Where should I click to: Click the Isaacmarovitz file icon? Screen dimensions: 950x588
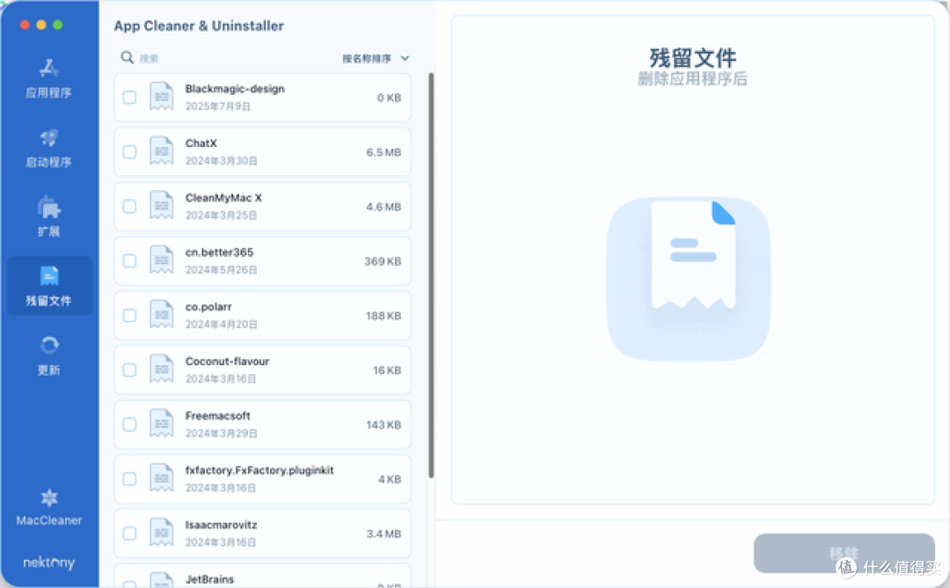point(161,533)
